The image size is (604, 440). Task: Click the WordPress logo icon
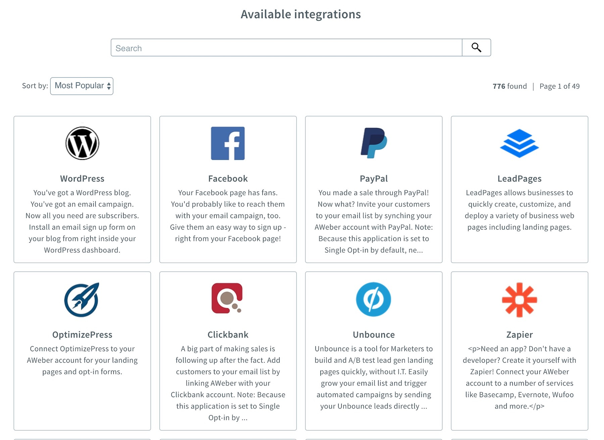[x=82, y=143]
